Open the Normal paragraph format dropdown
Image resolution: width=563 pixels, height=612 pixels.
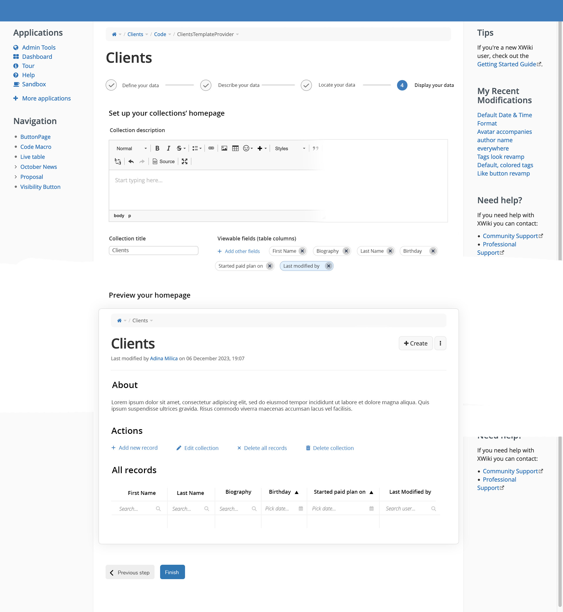(132, 149)
